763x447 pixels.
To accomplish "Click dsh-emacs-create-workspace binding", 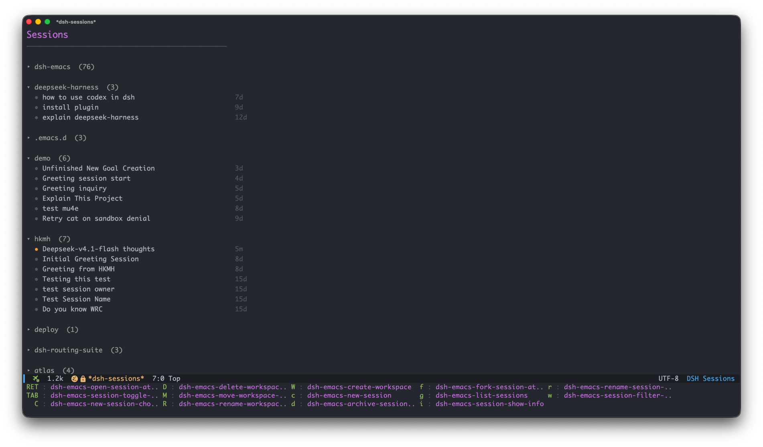I will (x=359, y=387).
